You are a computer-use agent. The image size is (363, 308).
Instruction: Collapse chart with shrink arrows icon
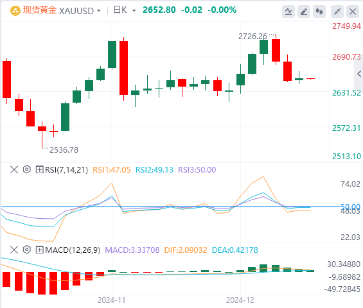337,12
